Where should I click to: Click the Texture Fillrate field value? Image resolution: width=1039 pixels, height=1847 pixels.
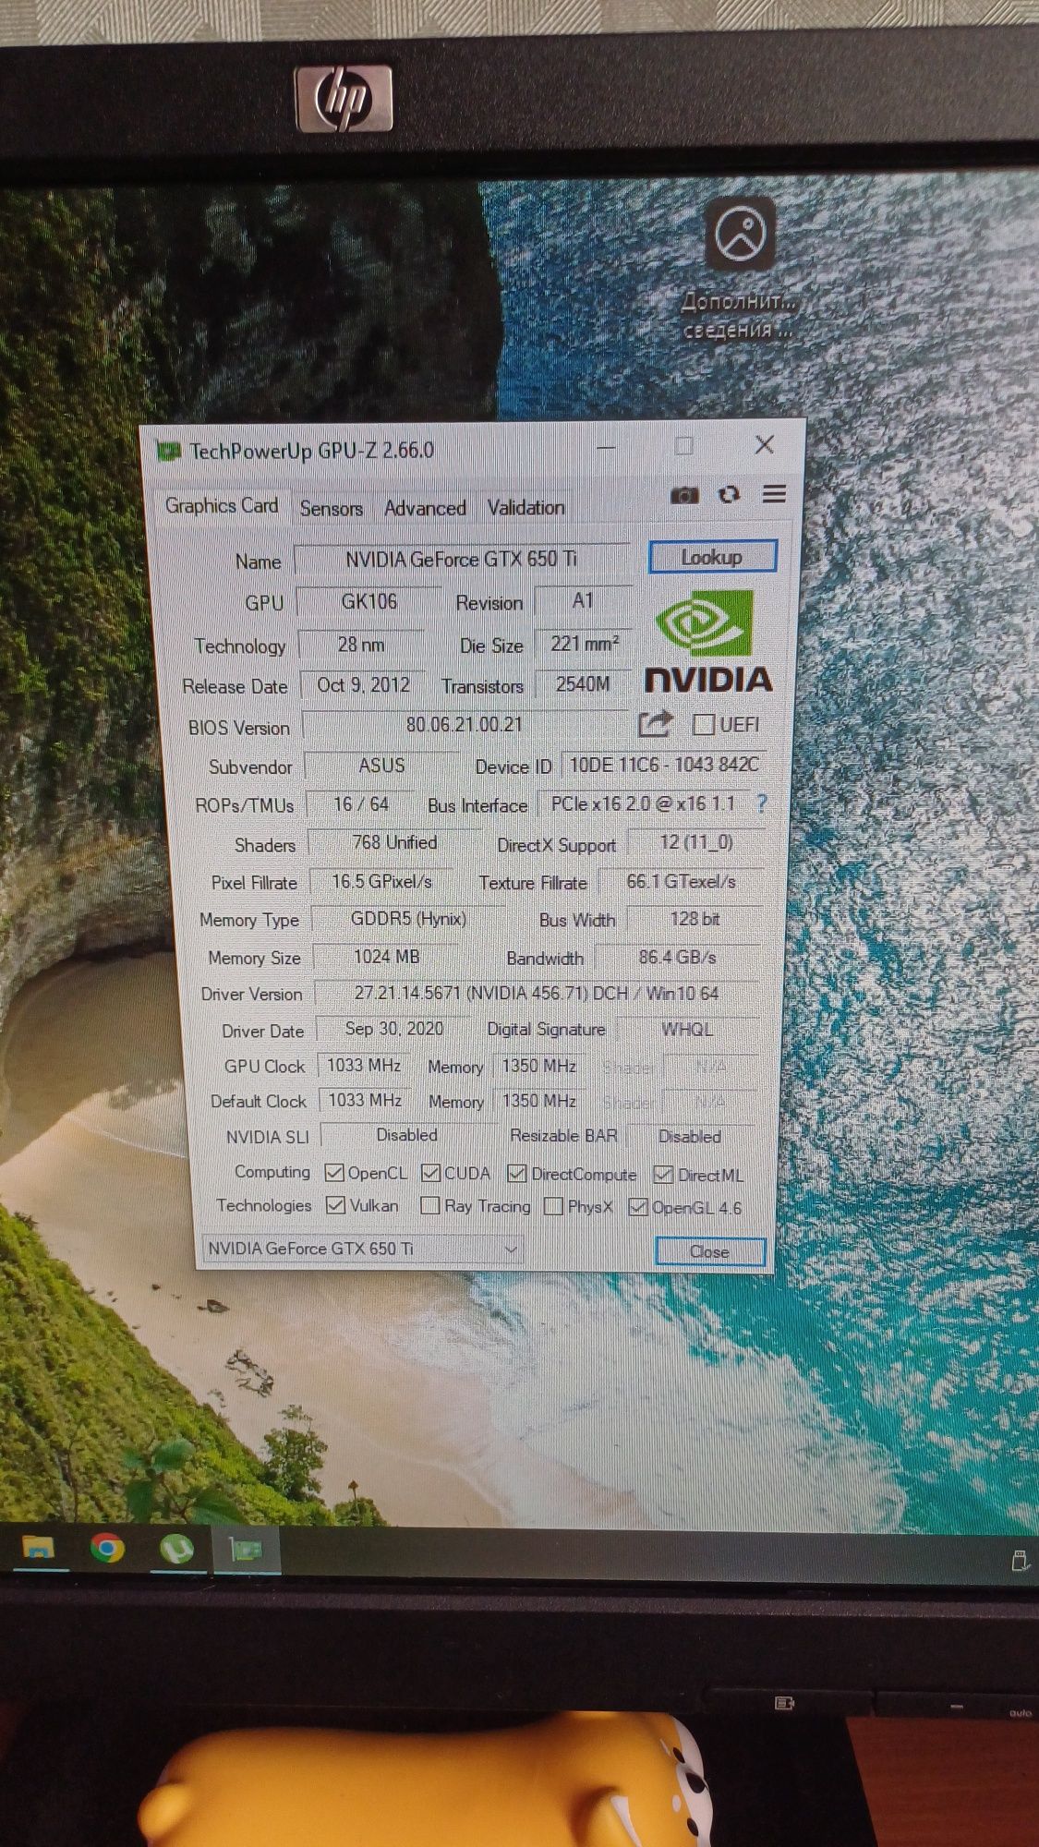681,882
